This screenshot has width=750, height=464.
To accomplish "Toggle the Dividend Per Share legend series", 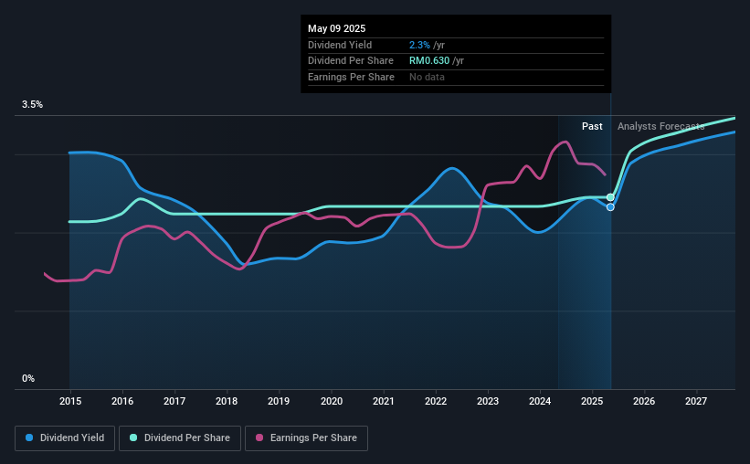I will pyautogui.click(x=180, y=438).
